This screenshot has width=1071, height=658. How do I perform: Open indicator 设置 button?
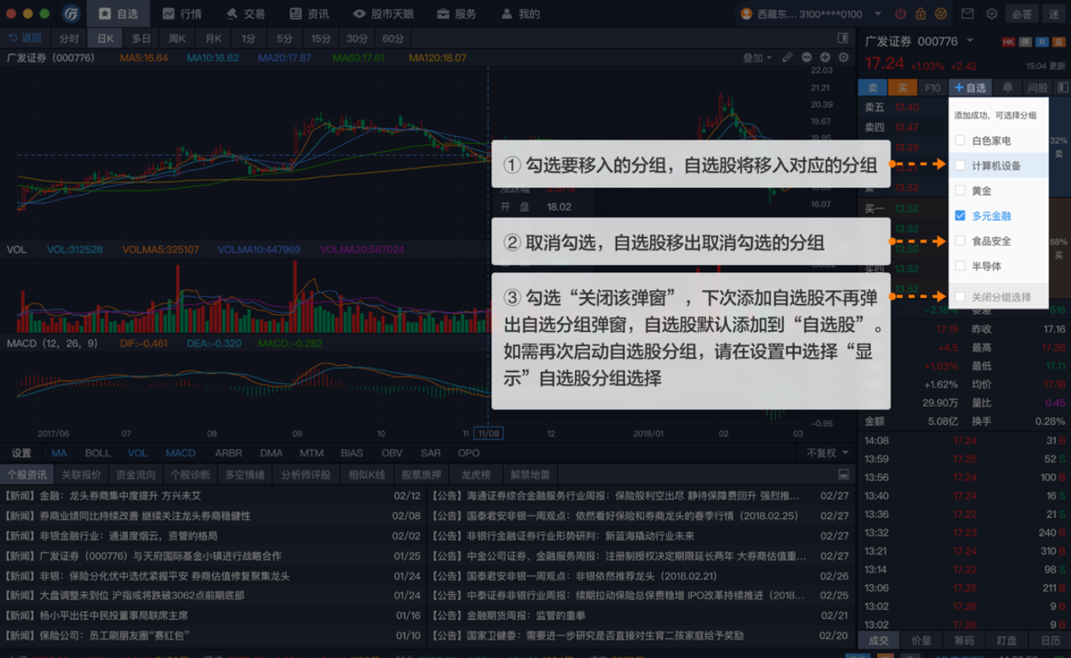pos(22,453)
